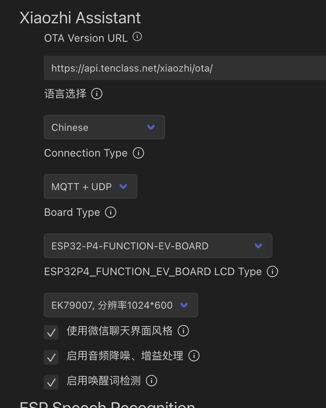Click the info icon beside OTA Version URL
This screenshot has height=408, width=326.
137,36
